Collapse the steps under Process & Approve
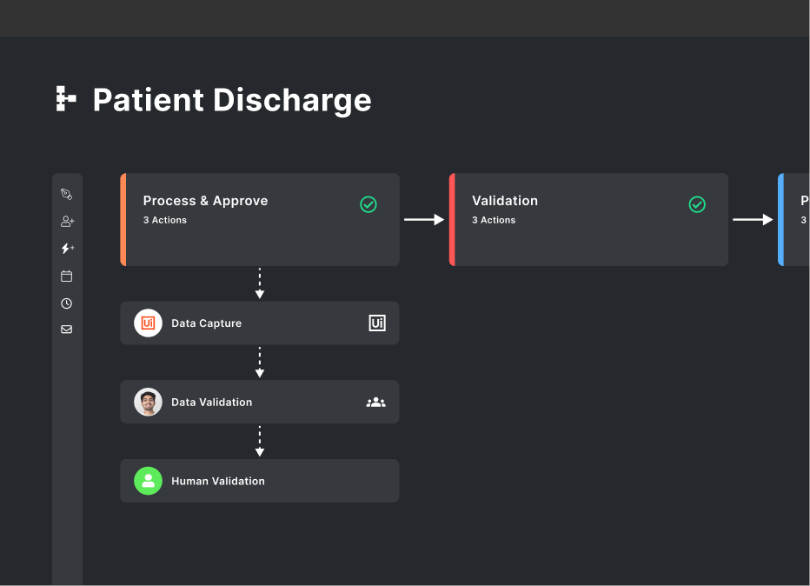The image size is (810, 586). [259, 219]
